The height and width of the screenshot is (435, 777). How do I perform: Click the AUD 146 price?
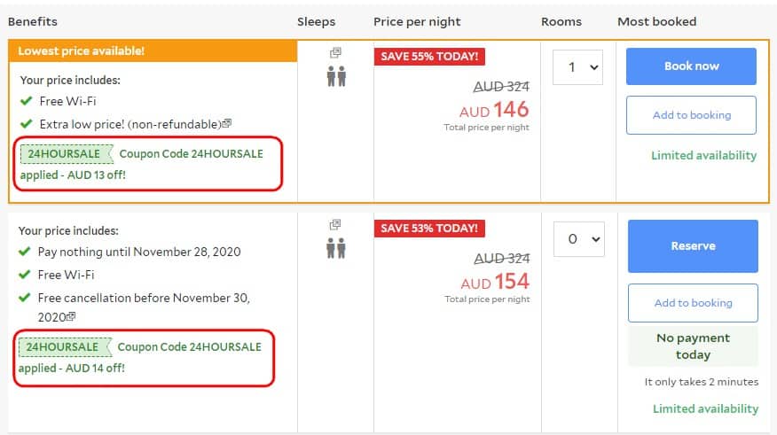pyautogui.click(x=494, y=110)
